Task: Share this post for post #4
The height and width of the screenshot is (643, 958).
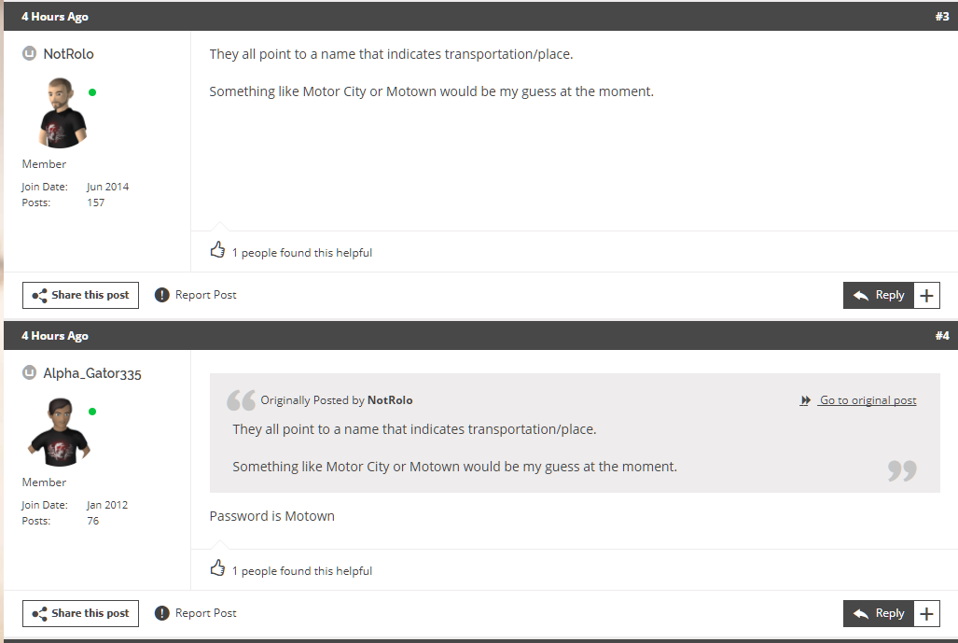Action: pyautogui.click(x=80, y=614)
